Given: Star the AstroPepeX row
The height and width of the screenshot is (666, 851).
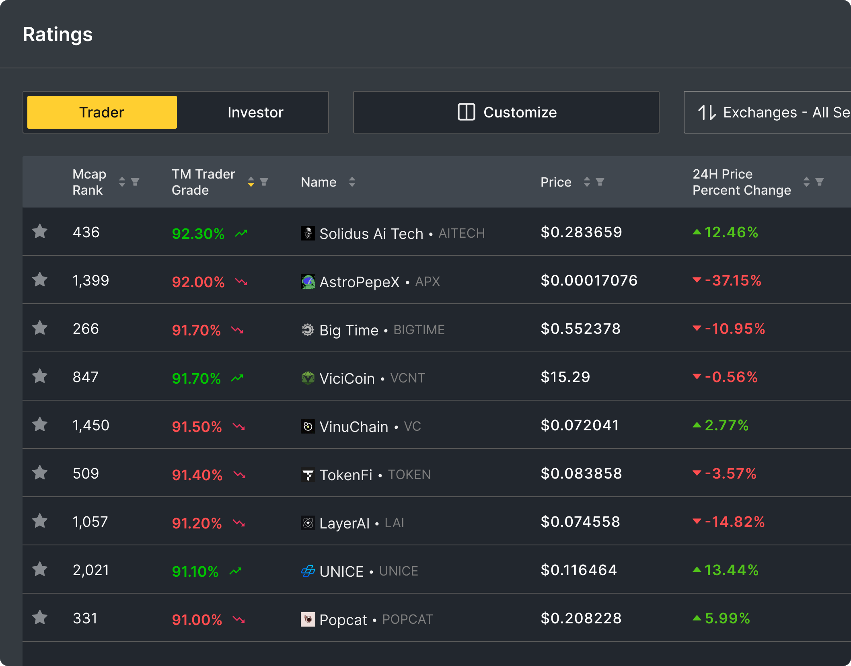Looking at the screenshot, I should point(40,280).
